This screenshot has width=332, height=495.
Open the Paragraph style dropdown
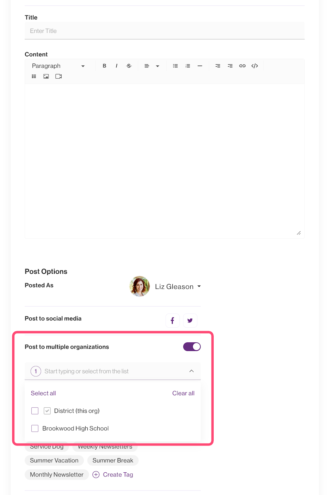(x=58, y=66)
